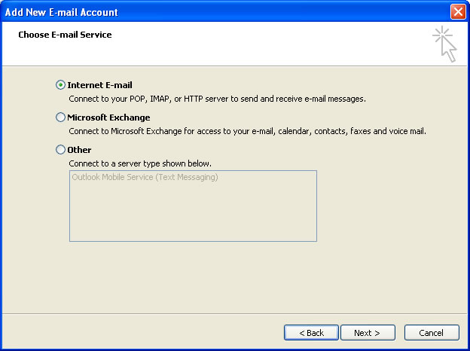Go back with the '< Back' button

311,332
